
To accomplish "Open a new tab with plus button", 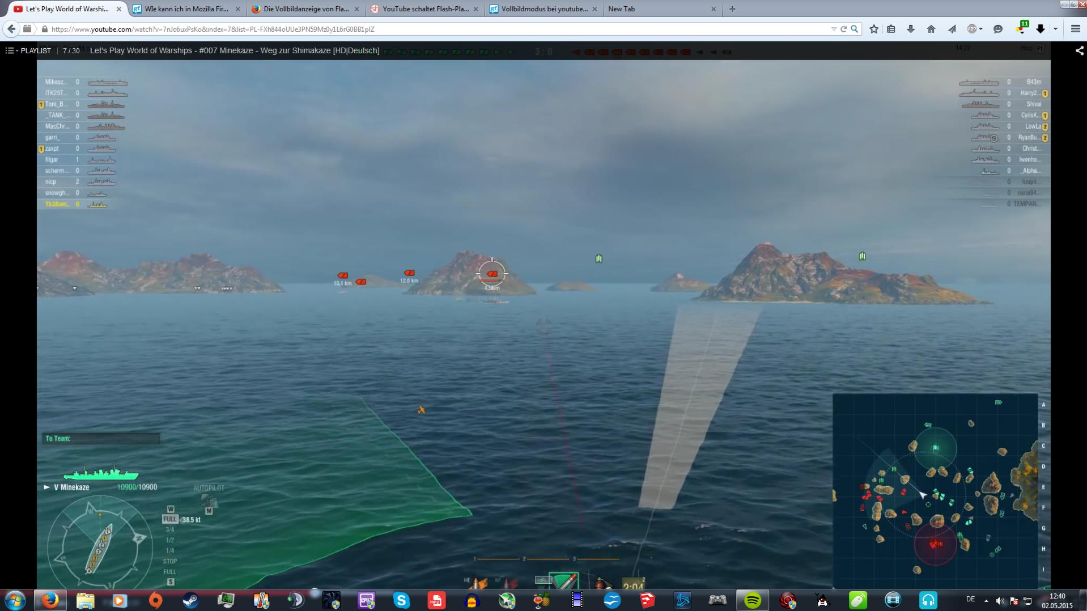I will point(732,9).
